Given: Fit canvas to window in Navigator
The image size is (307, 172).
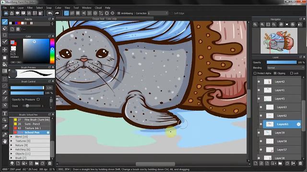Looking at the screenshot, I should [268, 24].
